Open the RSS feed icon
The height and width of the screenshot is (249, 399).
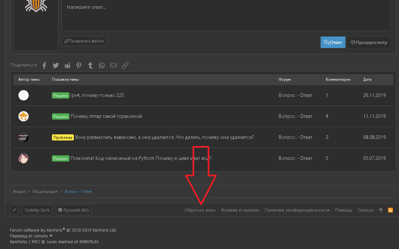pos(390,210)
